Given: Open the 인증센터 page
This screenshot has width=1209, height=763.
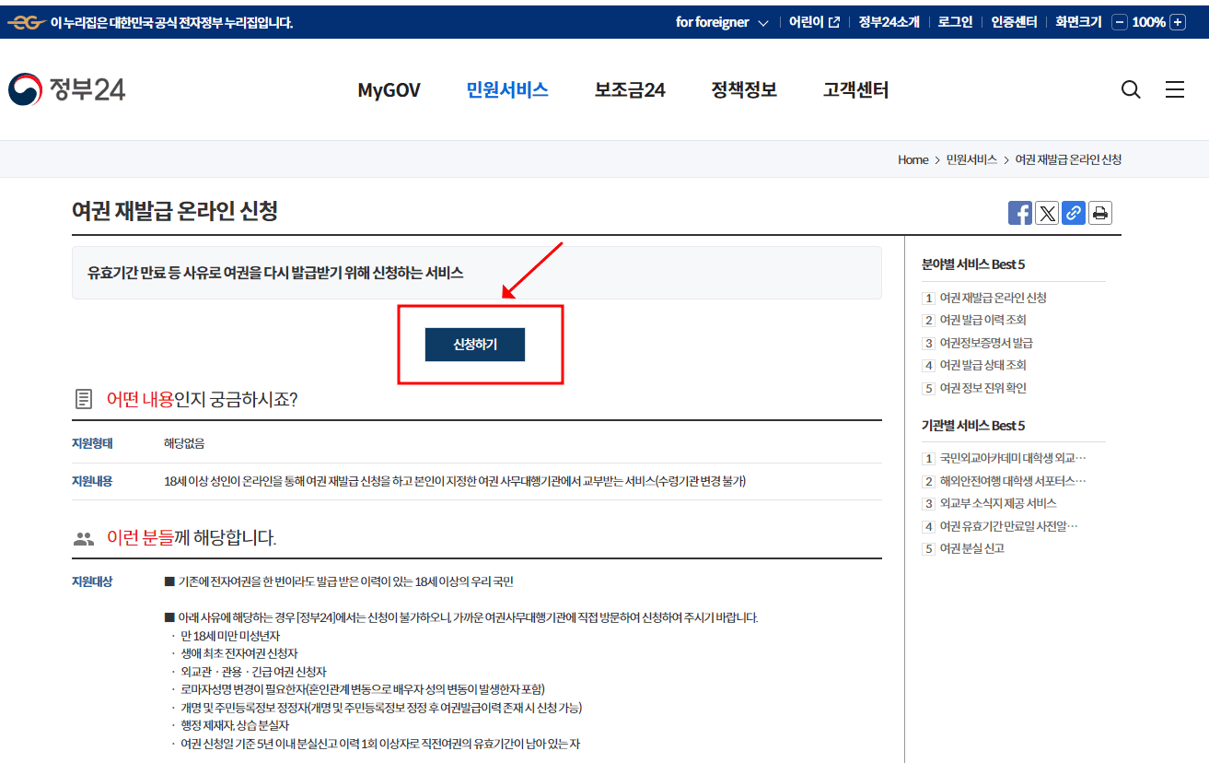Looking at the screenshot, I should pyautogui.click(x=1013, y=21).
